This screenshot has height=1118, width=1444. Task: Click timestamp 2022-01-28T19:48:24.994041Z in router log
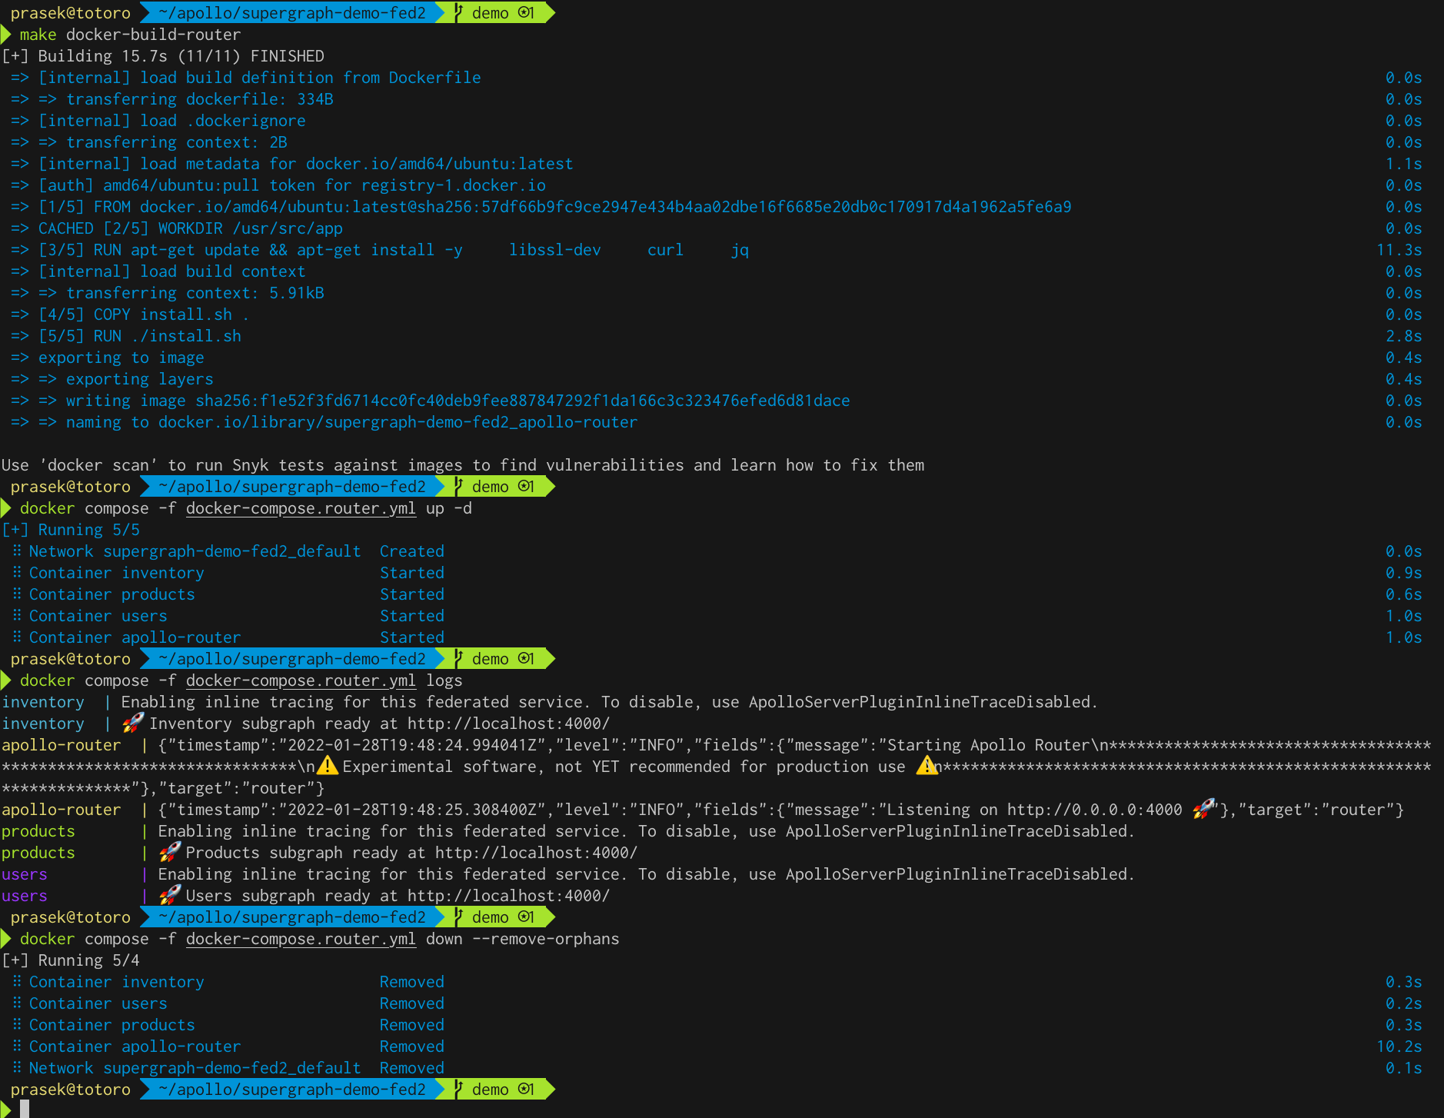(412, 745)
